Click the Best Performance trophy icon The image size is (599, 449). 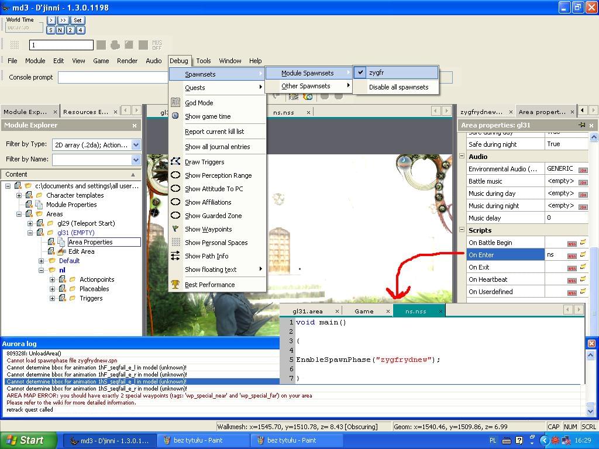[x=175, y=285]
